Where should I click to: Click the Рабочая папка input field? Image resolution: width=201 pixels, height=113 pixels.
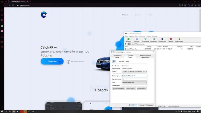click(134, 76)
